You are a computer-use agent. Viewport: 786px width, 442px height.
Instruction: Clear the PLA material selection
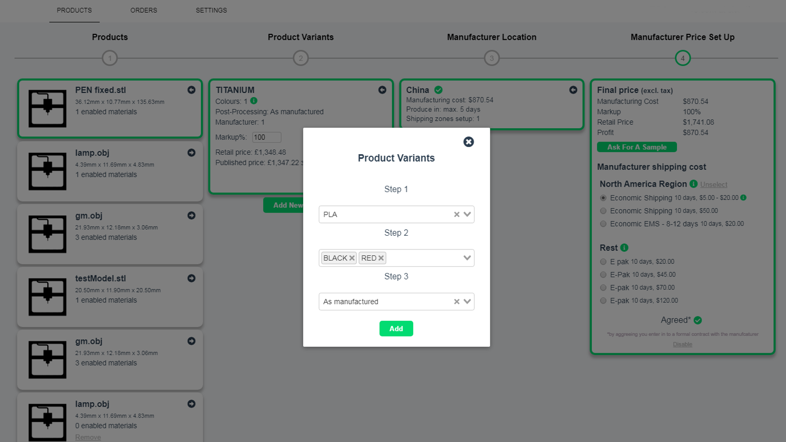[457, 215]
